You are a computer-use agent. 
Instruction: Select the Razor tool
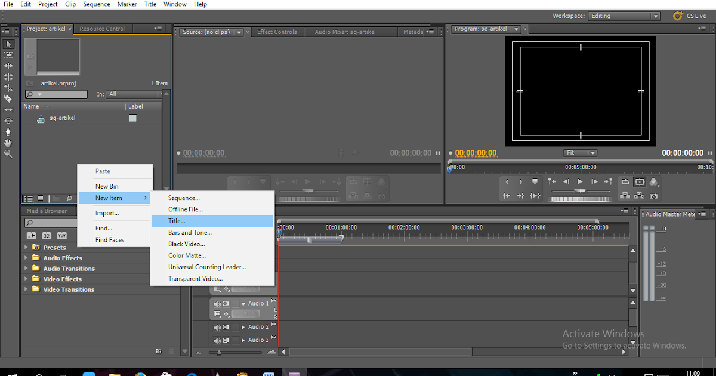click(x=8, y=99)
